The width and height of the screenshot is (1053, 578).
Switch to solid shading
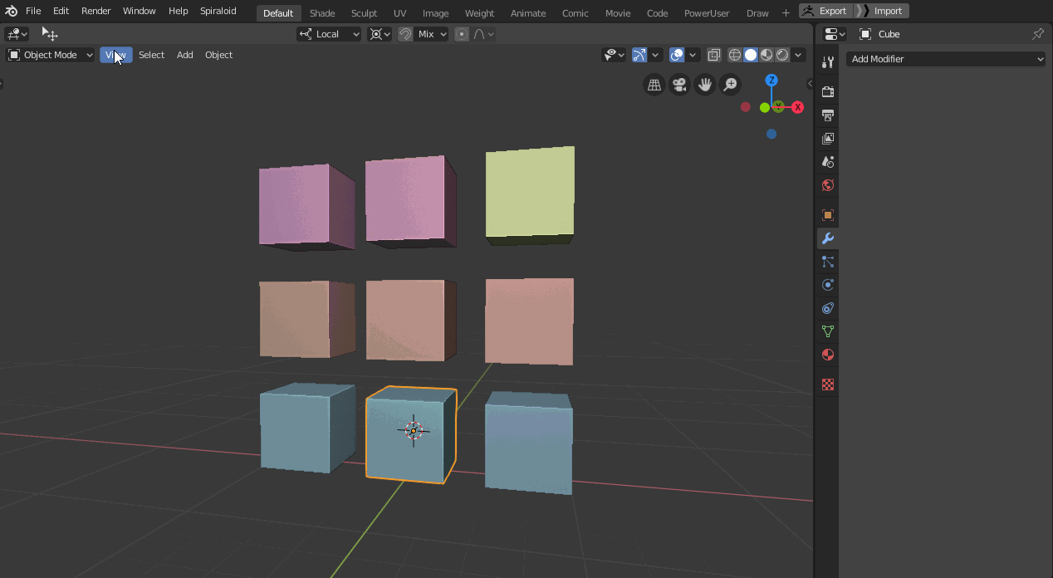click(x=751, y=55)
